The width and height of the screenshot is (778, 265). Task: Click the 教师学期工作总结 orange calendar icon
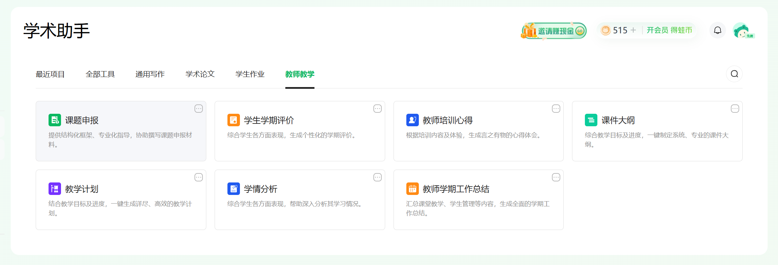click(413, 189)
